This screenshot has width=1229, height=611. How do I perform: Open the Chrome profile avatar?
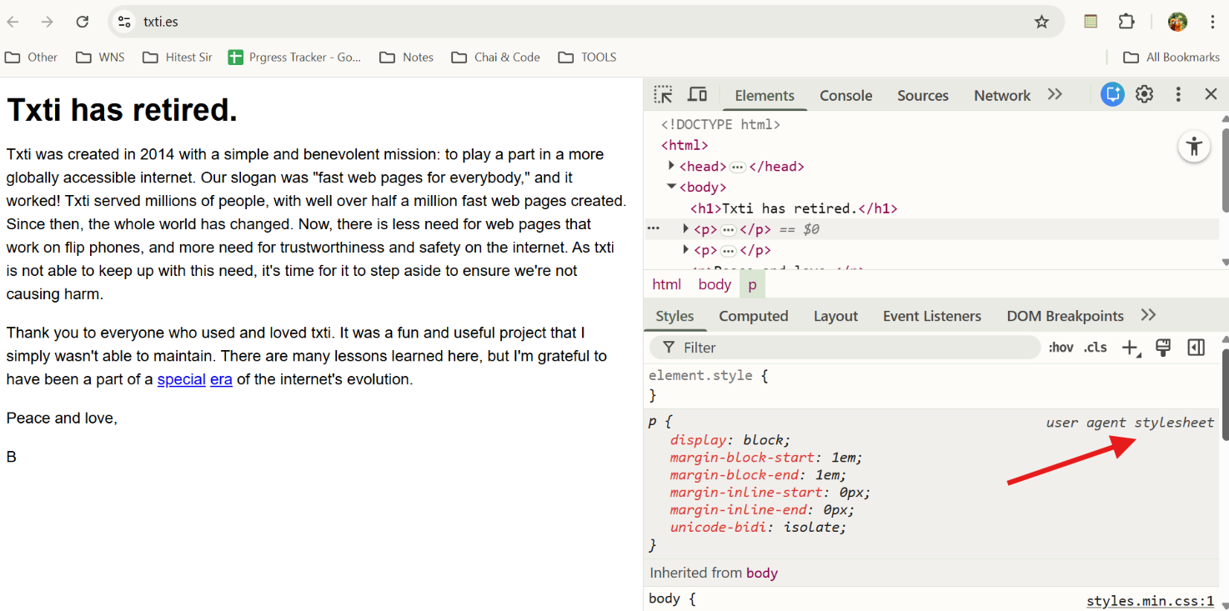[x=1177, y=22]
